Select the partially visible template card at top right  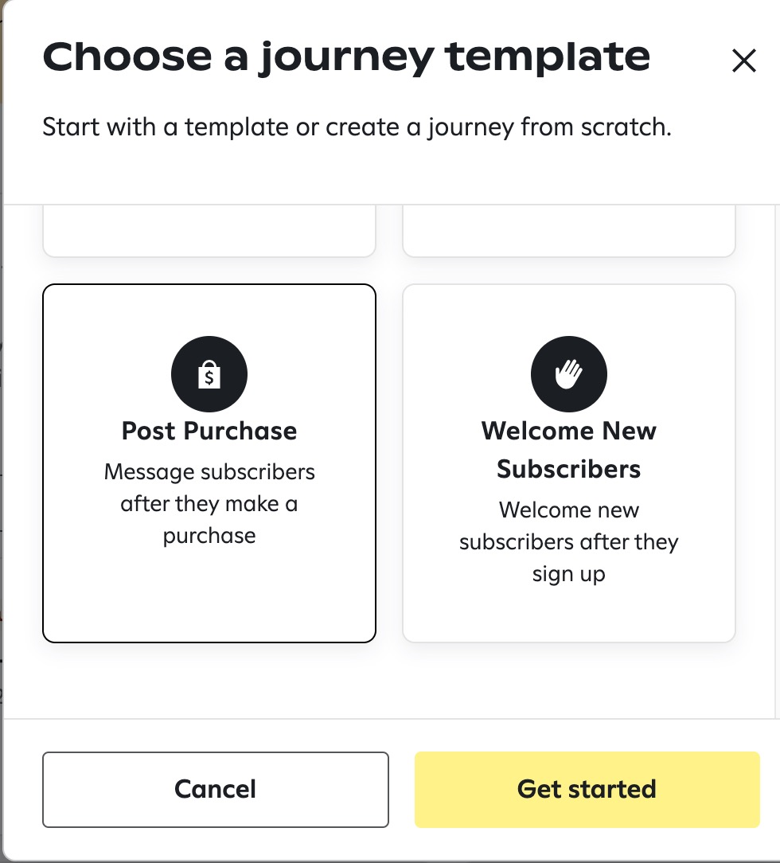(x=569, y=231)
